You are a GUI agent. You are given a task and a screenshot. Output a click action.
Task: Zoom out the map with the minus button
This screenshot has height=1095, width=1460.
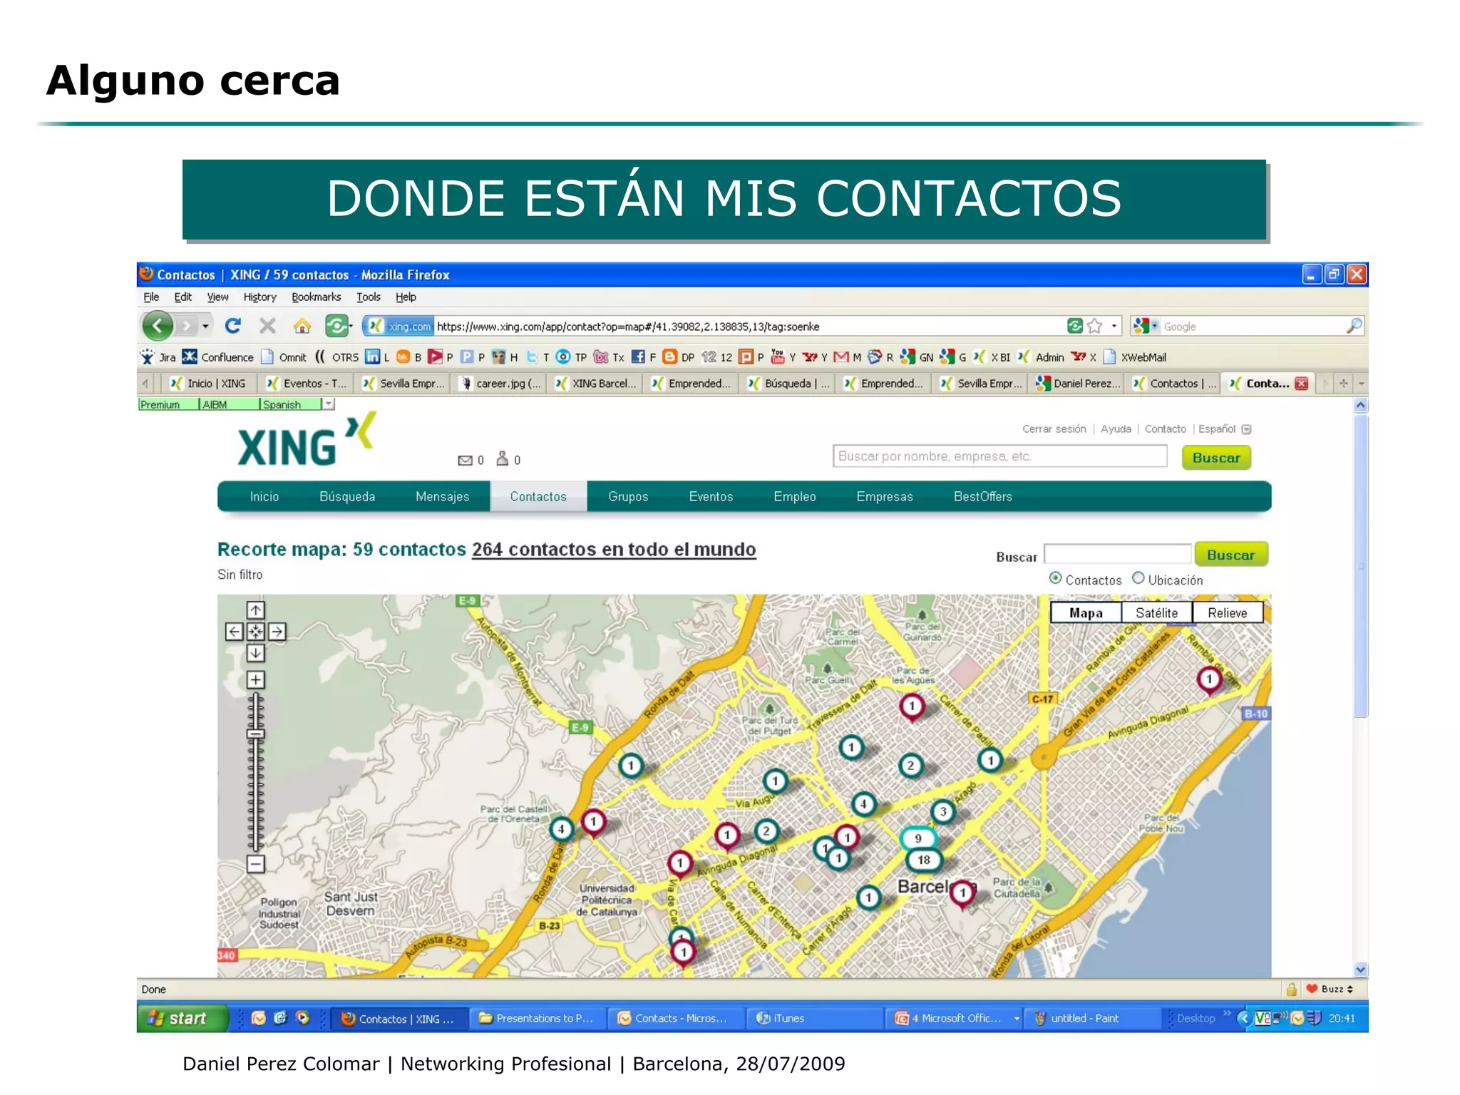[255, 864]
